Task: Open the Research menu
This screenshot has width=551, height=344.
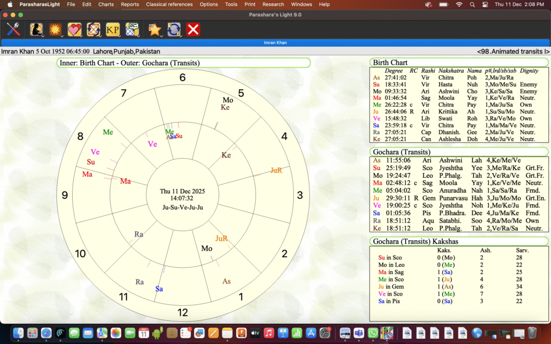Action: coord(273,4)
